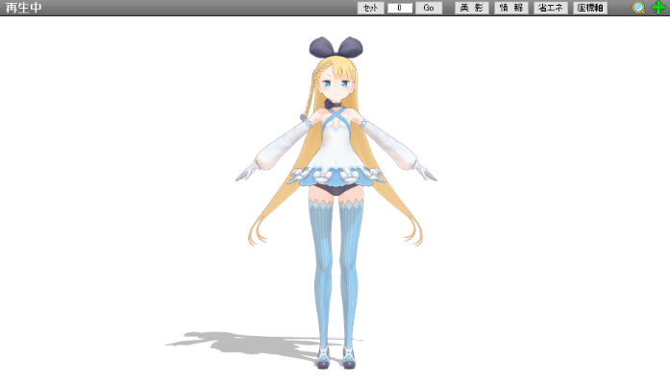Show the 座標軸 coordinate axes
Image resolution: width=670 pixels, height=384 pixels.
pyautogui.click(x=590, y=8)
